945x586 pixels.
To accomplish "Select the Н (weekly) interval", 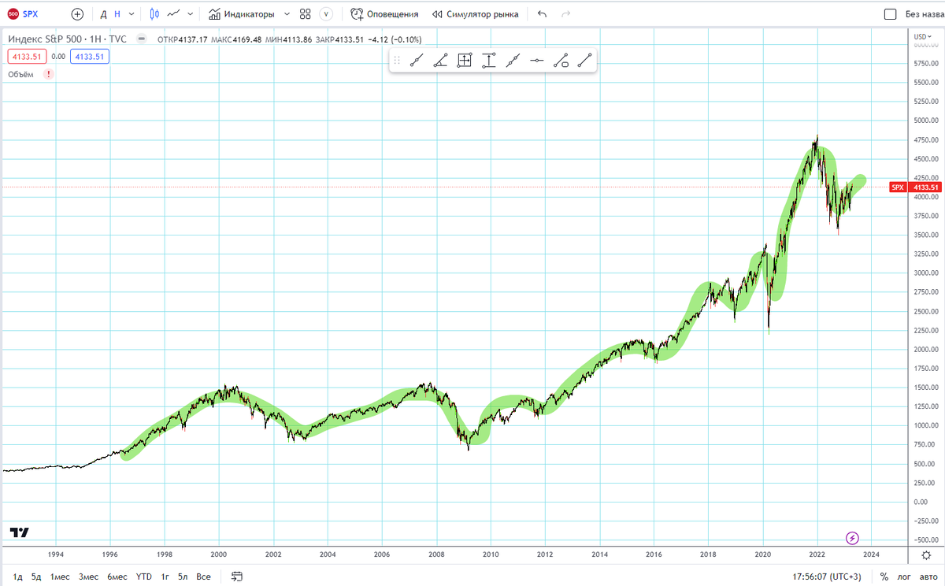I will pos(117,13).
